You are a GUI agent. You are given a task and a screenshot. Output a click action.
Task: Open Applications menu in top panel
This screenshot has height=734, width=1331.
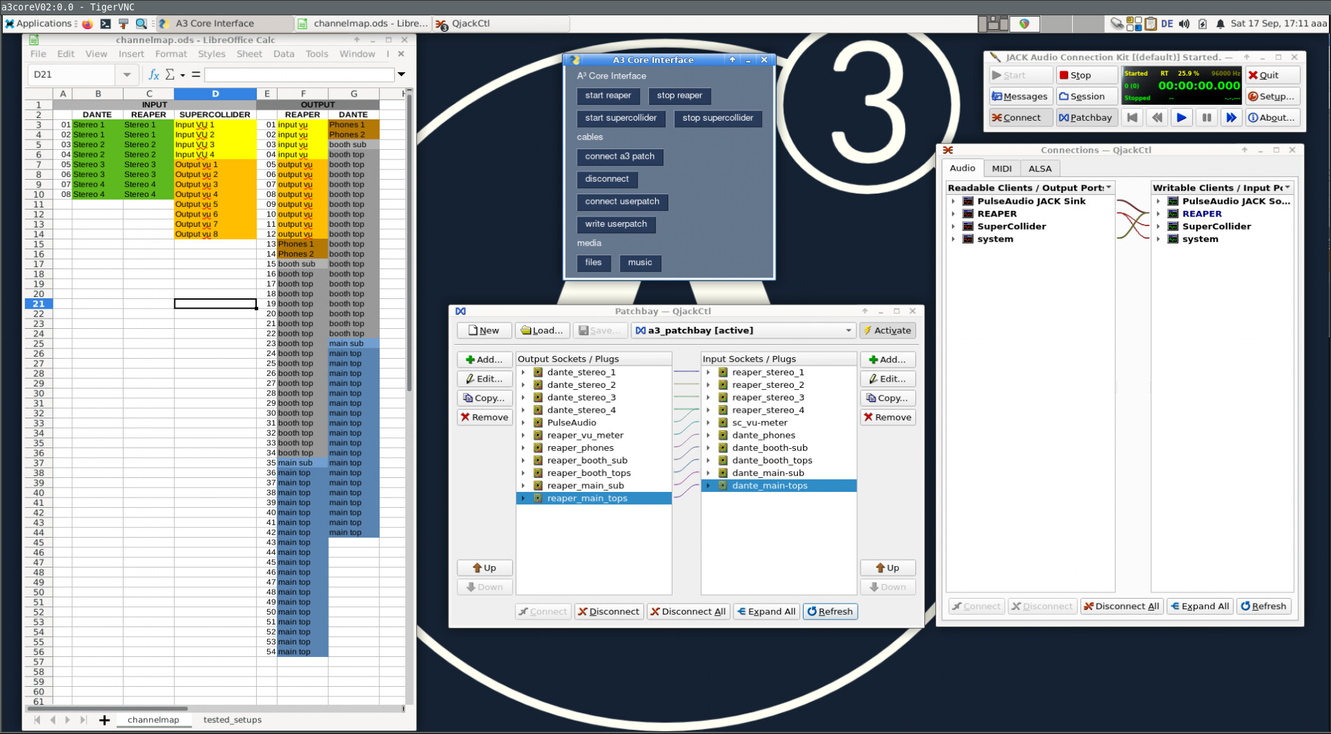(39, 24)
